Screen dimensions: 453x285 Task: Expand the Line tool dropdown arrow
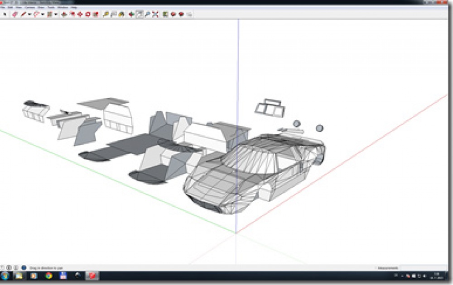pos(29,14)
